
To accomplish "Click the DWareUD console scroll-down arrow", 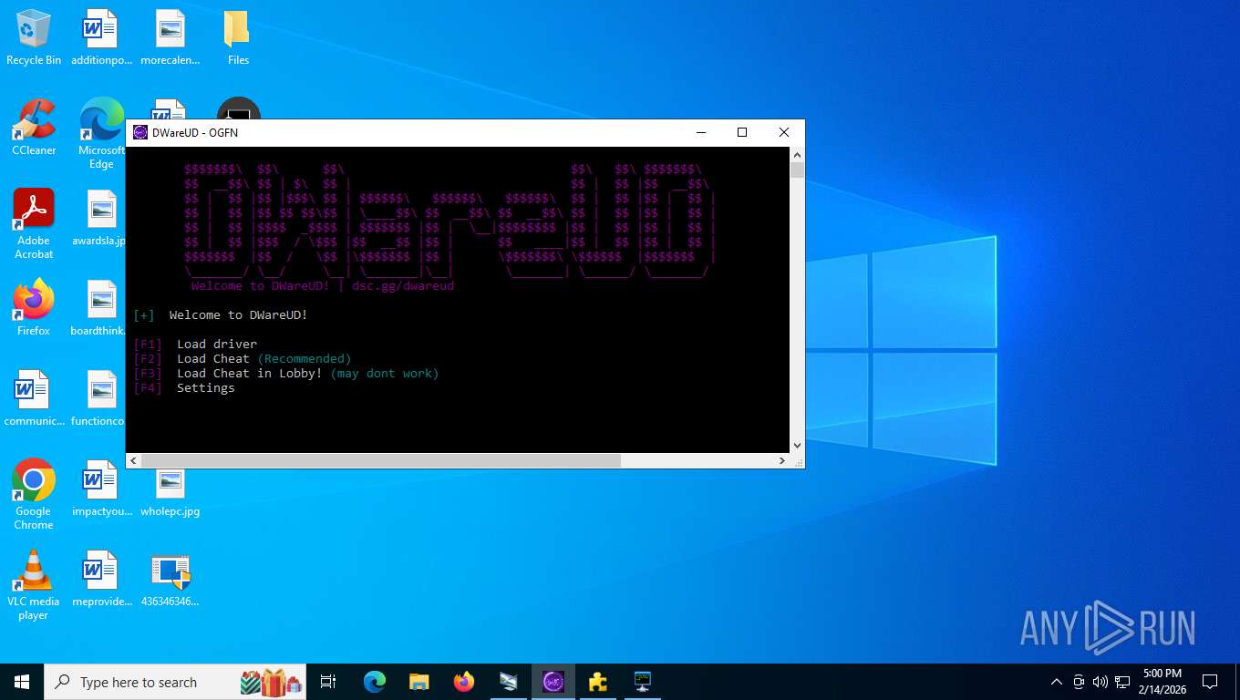I will 797,446.
